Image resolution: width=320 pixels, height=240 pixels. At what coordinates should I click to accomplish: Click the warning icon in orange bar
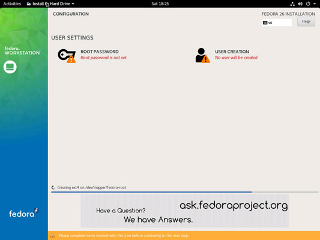pos(52,236)
